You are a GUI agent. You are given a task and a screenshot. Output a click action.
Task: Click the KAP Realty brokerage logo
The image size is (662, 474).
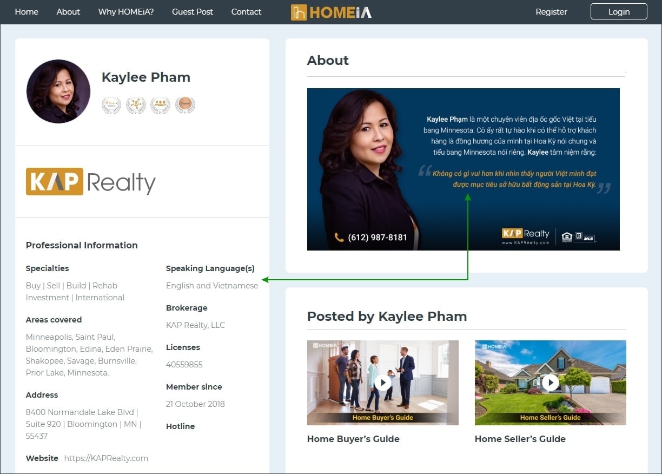(91, 182)
